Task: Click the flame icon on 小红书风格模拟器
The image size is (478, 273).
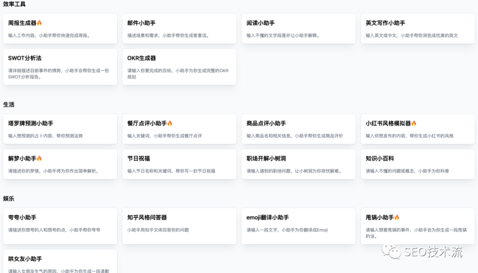Action: tap(414, 123)
